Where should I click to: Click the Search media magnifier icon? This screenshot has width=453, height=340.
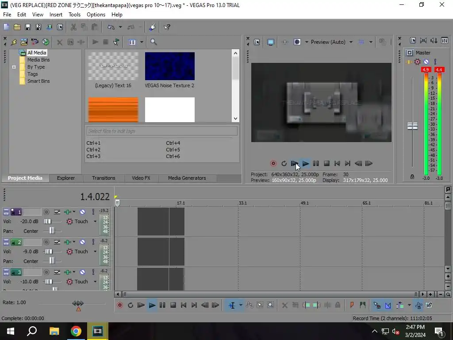point(154,42)
